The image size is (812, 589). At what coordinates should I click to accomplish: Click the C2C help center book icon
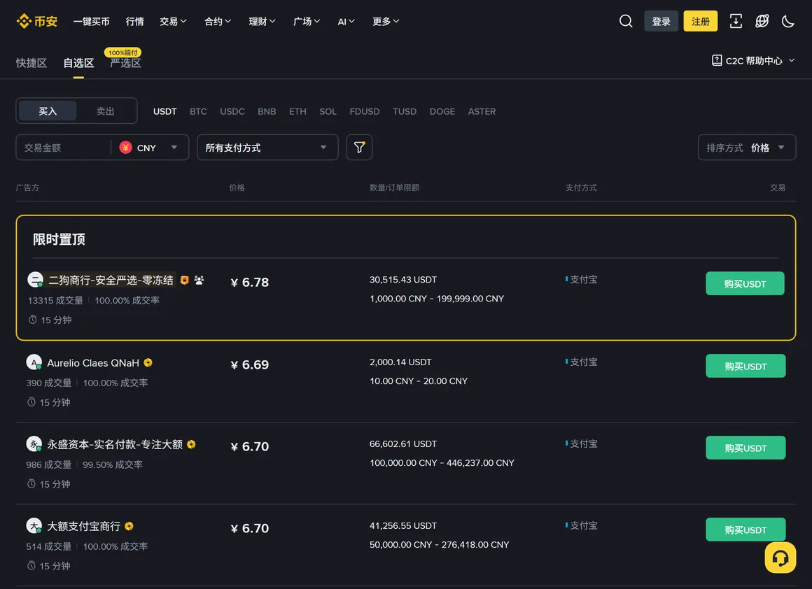[x=717, y=61]
